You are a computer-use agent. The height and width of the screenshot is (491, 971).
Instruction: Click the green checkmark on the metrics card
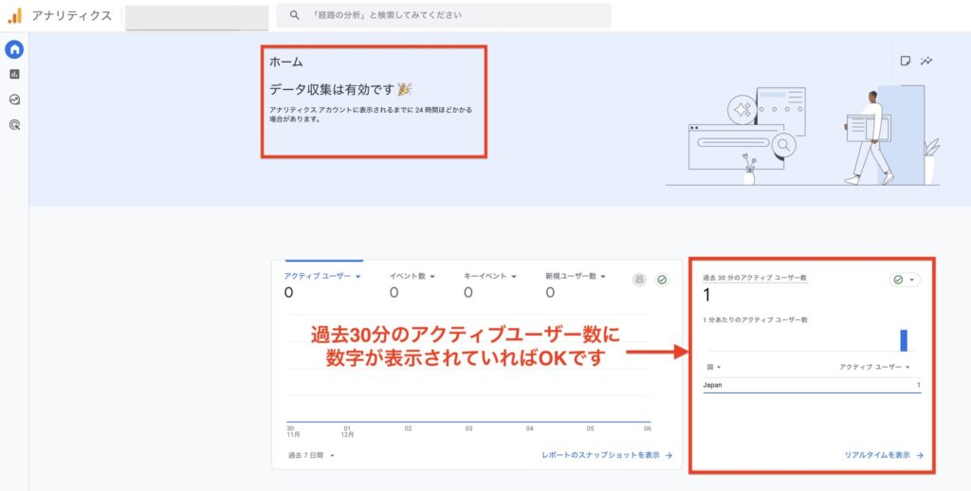coord(662,280)
